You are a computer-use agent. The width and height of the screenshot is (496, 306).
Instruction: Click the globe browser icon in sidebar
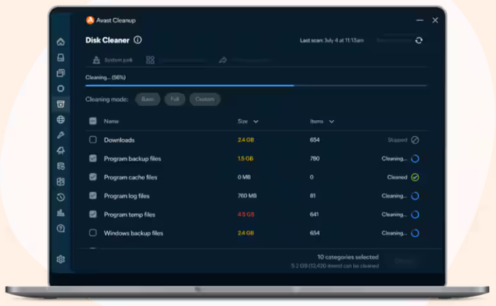(x=61, y=120)
